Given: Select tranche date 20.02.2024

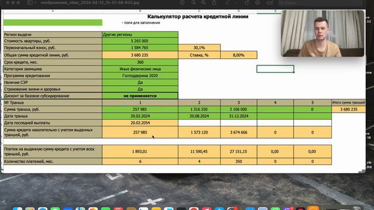Looking at the screenshot, I should 140,116.
